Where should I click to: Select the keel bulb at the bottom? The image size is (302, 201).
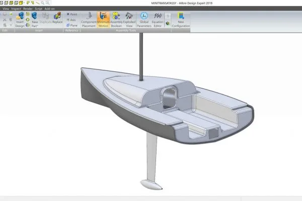[152, 184]
